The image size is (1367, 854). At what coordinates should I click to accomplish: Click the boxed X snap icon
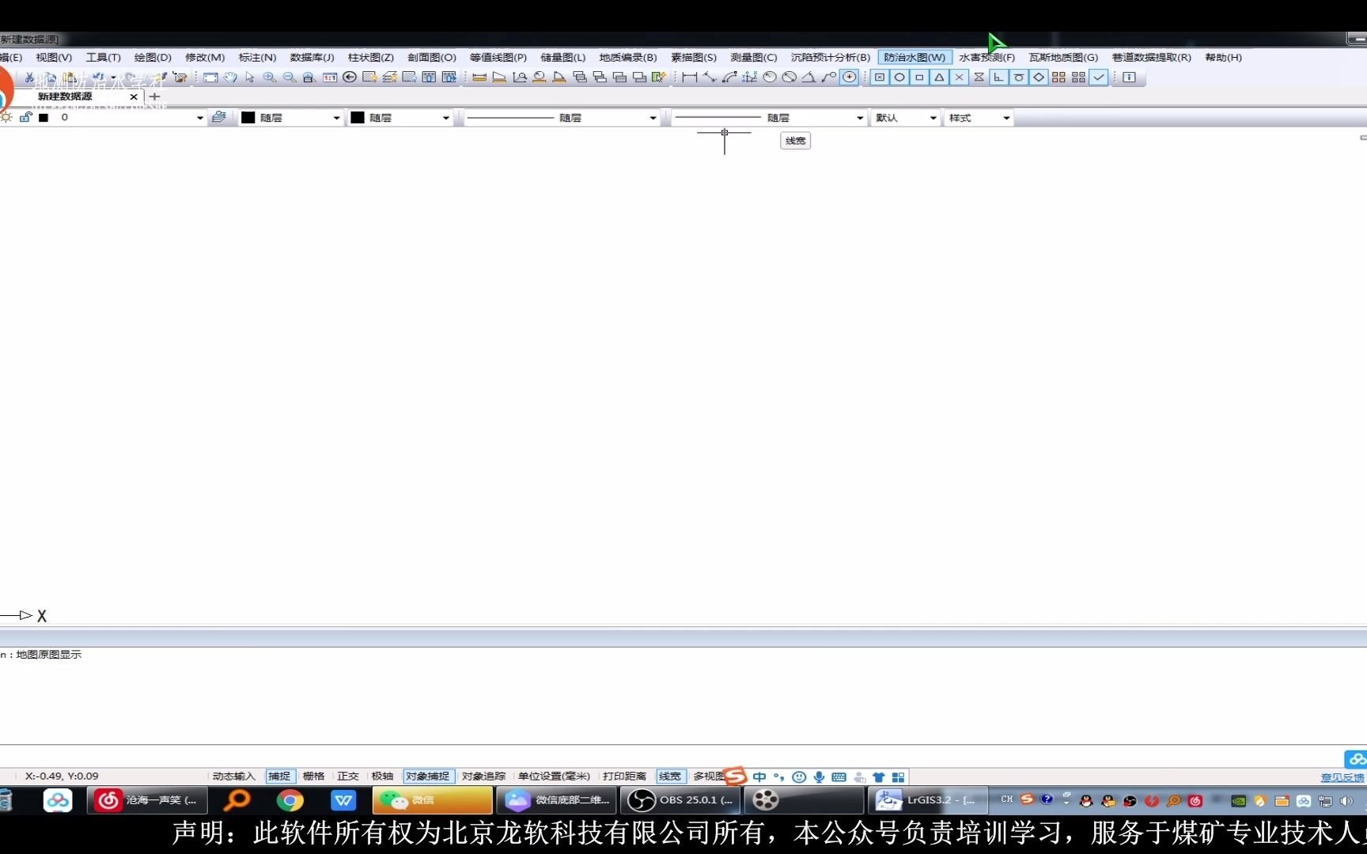(x=880, y=77)
